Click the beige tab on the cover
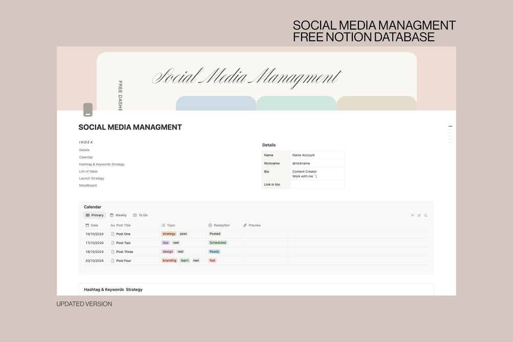Viewport: 513px width, 342px height. [x=377, y=104]
